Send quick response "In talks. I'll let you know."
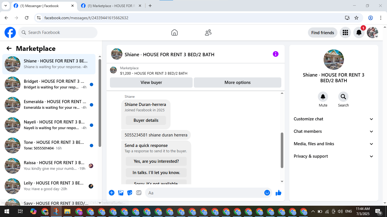This screenshot has height=217, width=387. coord(156,173)
